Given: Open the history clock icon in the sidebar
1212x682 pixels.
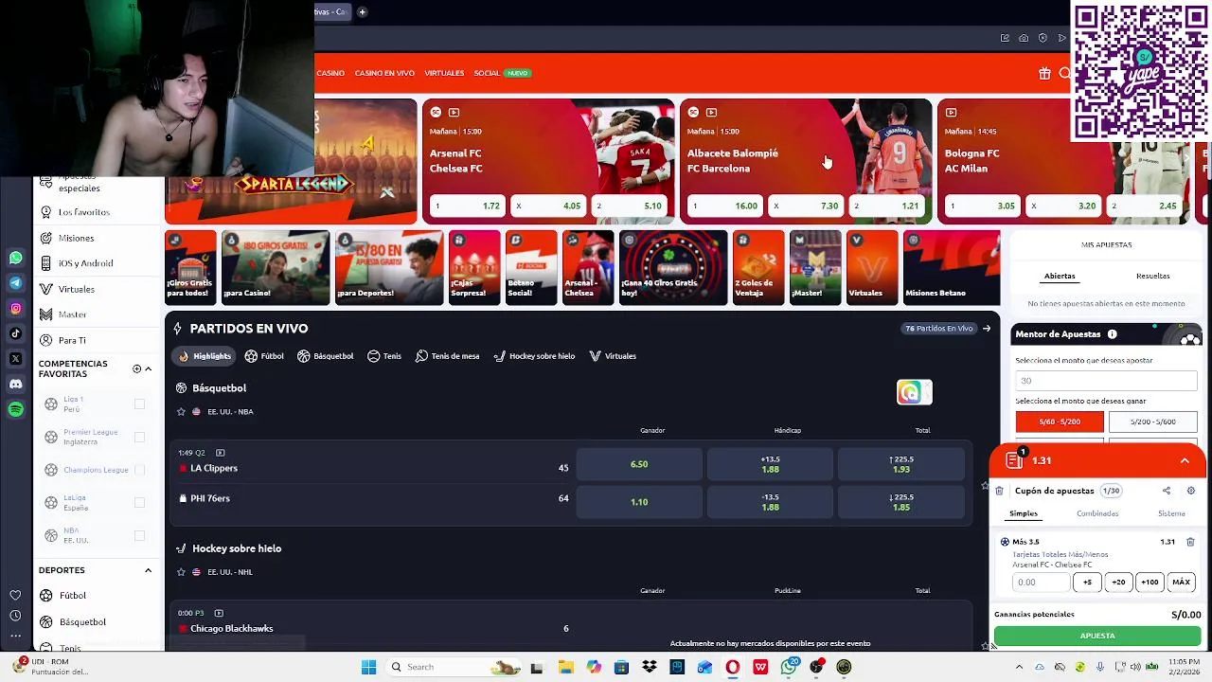Looking at the screenshot, I should tap(15, 616).
